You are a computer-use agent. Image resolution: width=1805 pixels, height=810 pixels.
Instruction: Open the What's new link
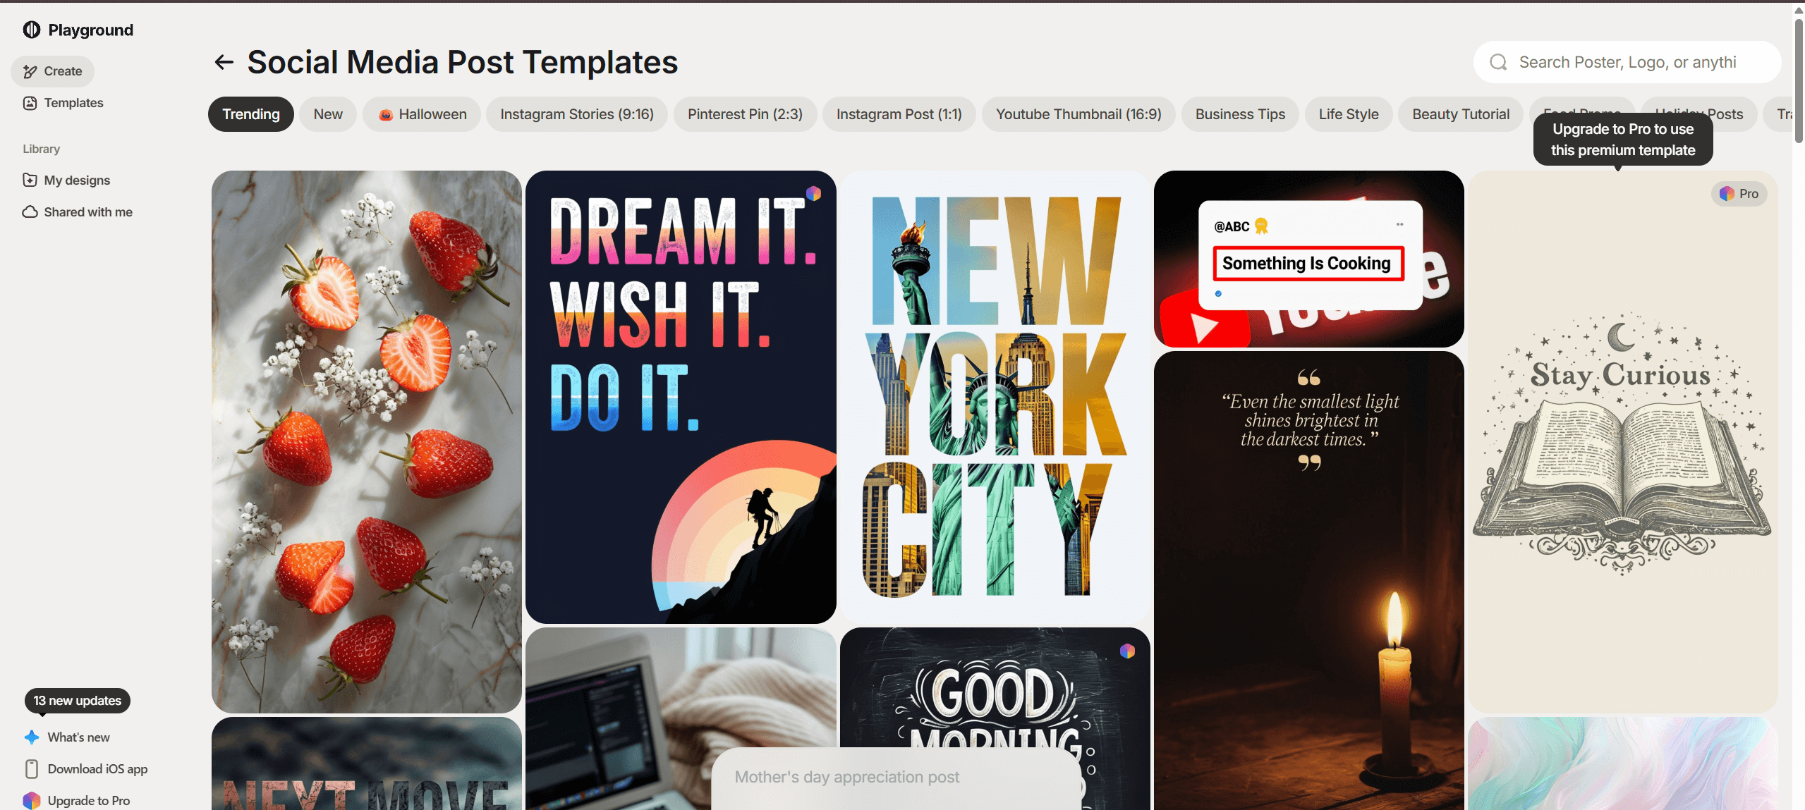click(x=67, y=737)
